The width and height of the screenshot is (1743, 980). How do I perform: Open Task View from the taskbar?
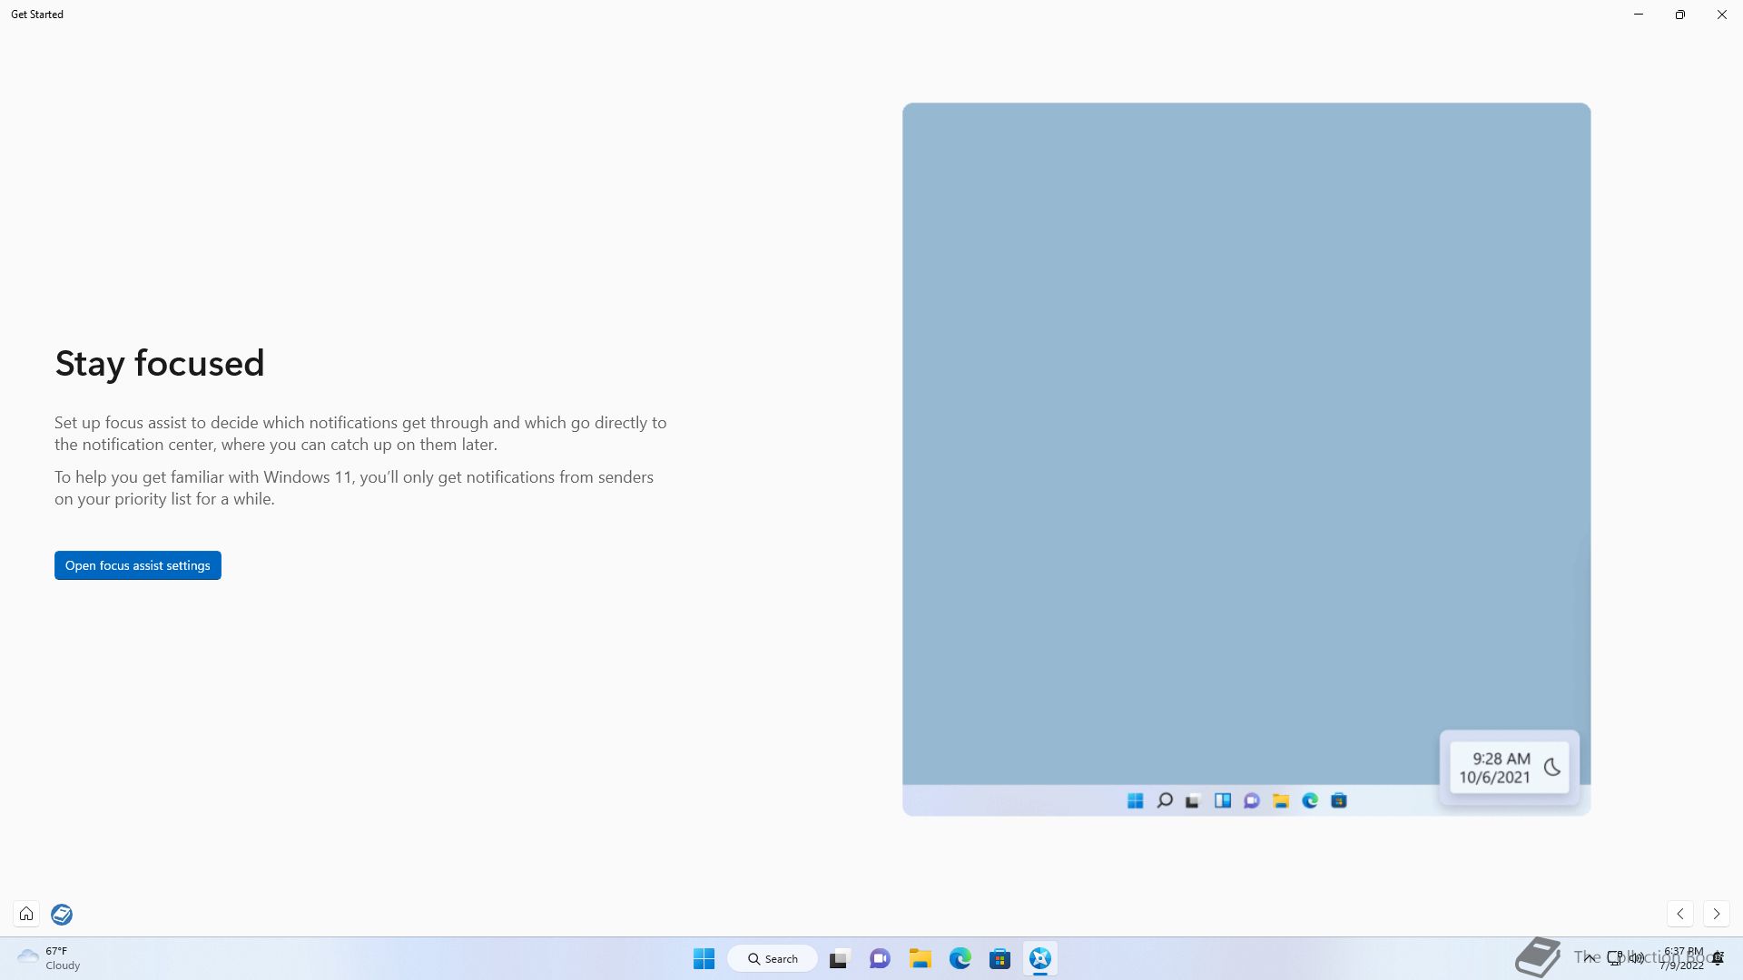(x=838, y=958)
